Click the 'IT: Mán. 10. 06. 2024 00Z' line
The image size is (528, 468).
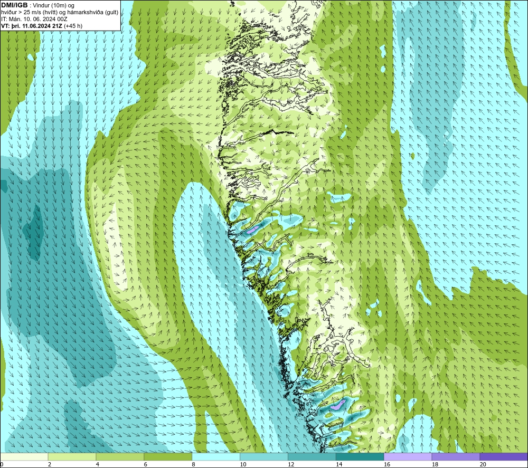point(34,19)
